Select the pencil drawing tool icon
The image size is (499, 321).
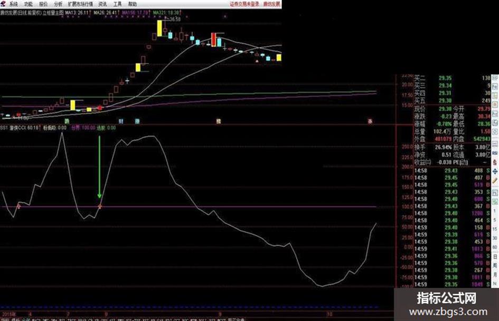coord(495,180)
